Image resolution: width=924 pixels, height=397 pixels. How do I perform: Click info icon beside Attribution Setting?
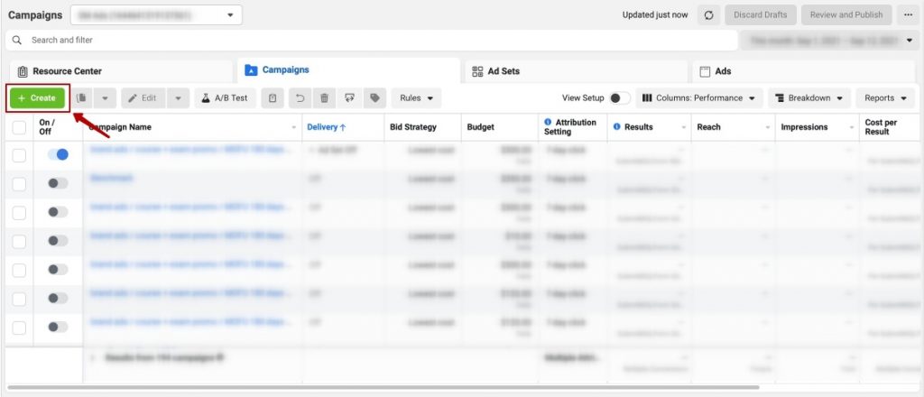point(548,123)
